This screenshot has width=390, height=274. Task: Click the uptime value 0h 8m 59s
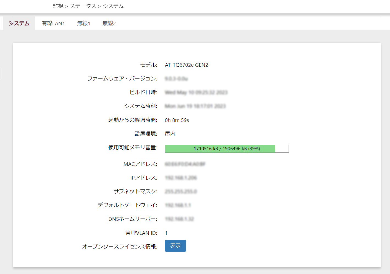[177, 120]
